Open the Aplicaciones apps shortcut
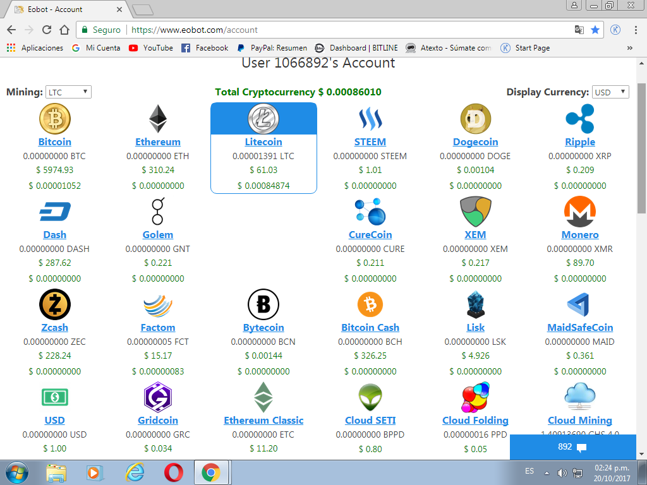 click(x=35, y=48)
